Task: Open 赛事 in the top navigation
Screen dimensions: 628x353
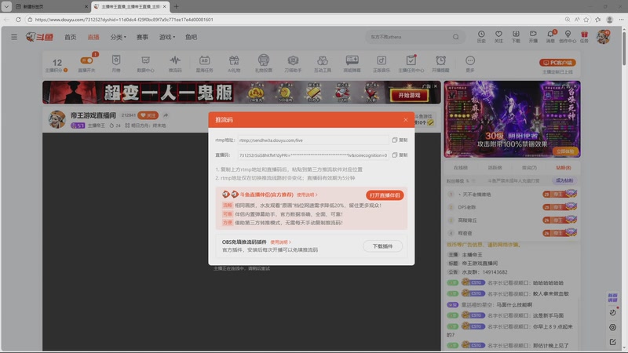Action: (142, 37)
